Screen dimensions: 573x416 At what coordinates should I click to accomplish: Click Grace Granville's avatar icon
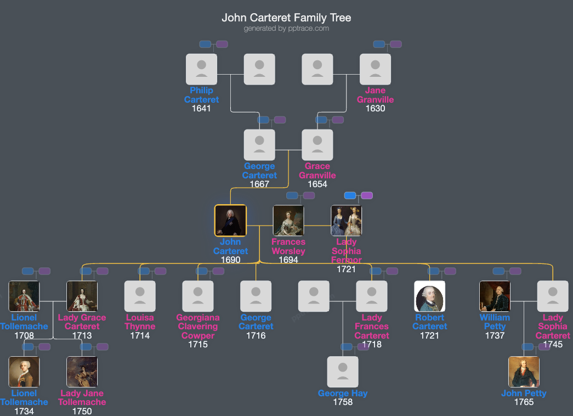317,144
